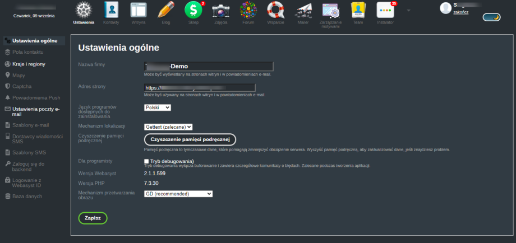Open the Forum app icon
This screenshot has height=243, width=516.
248,10
